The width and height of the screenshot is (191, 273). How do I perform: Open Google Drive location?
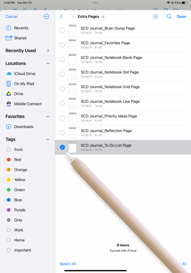point(19,94)
